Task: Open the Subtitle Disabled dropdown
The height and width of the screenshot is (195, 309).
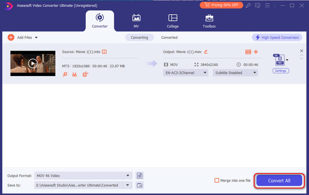Action: [x=235, y=73]
